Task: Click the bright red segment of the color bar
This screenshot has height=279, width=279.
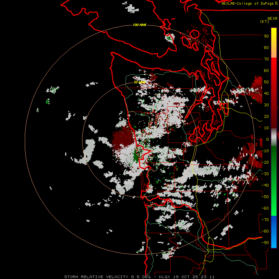Action: pyautogui.click(x=274, y=71)
